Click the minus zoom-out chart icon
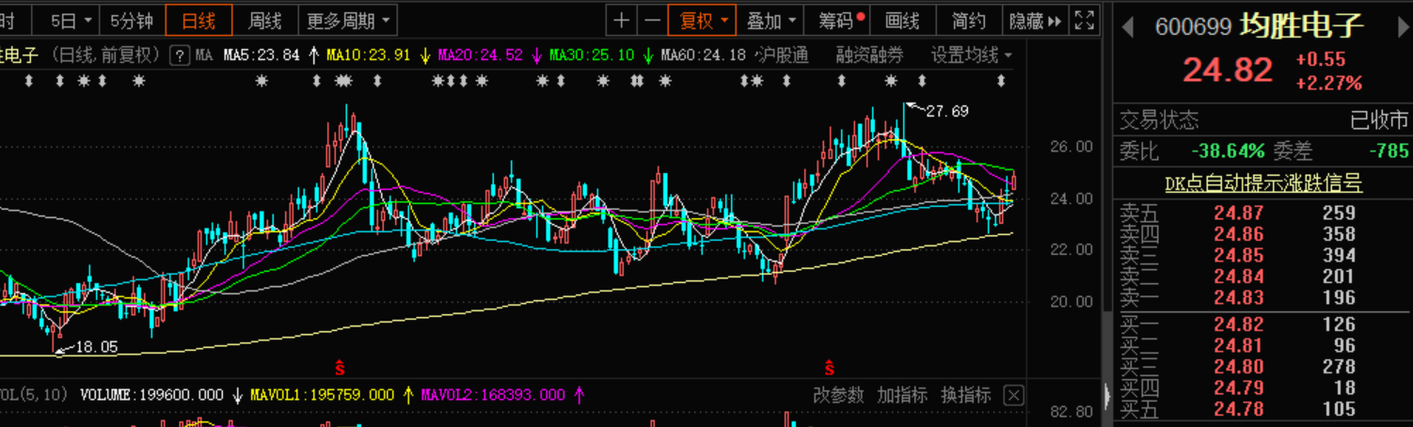Image resolution: width=1413 pixels, height=427 pixels. point(651,20)
